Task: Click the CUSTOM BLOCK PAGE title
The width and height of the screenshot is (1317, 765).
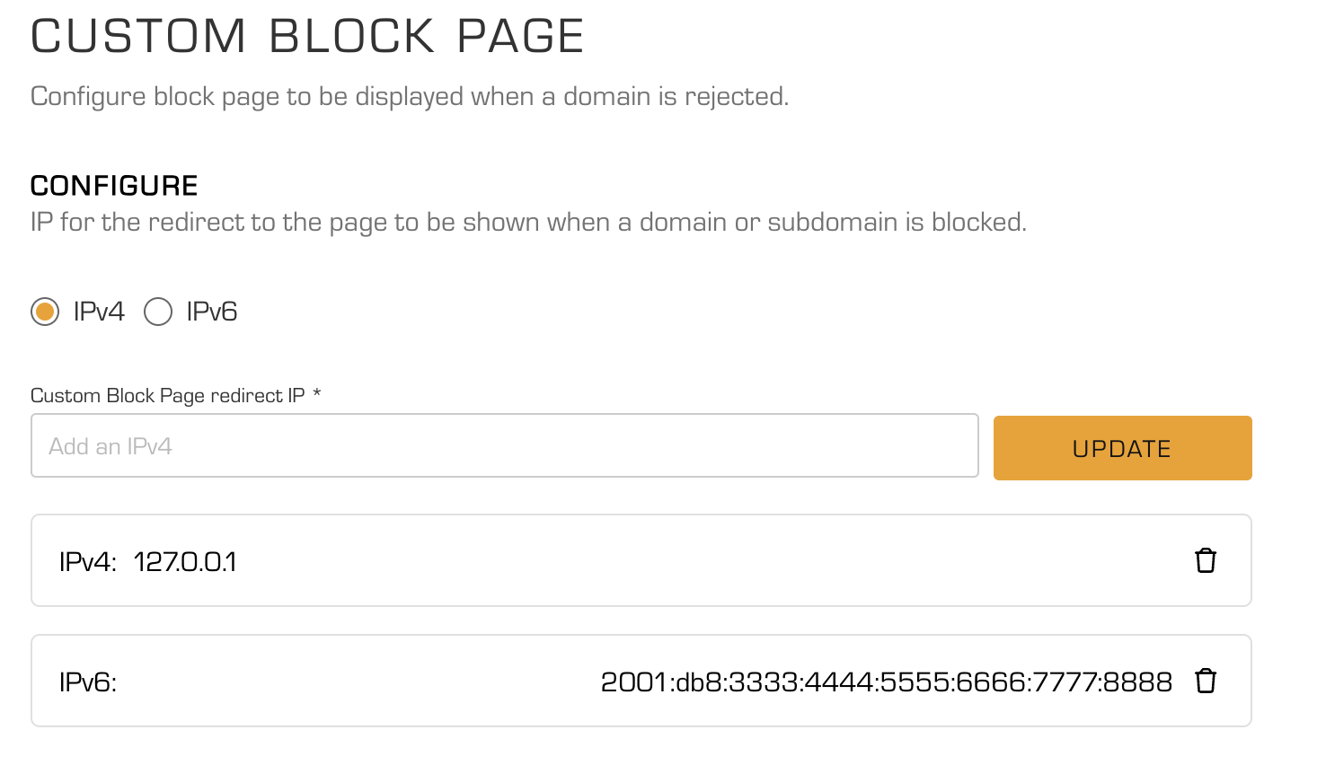Action: pyautogui.click(x=307, y=37)
